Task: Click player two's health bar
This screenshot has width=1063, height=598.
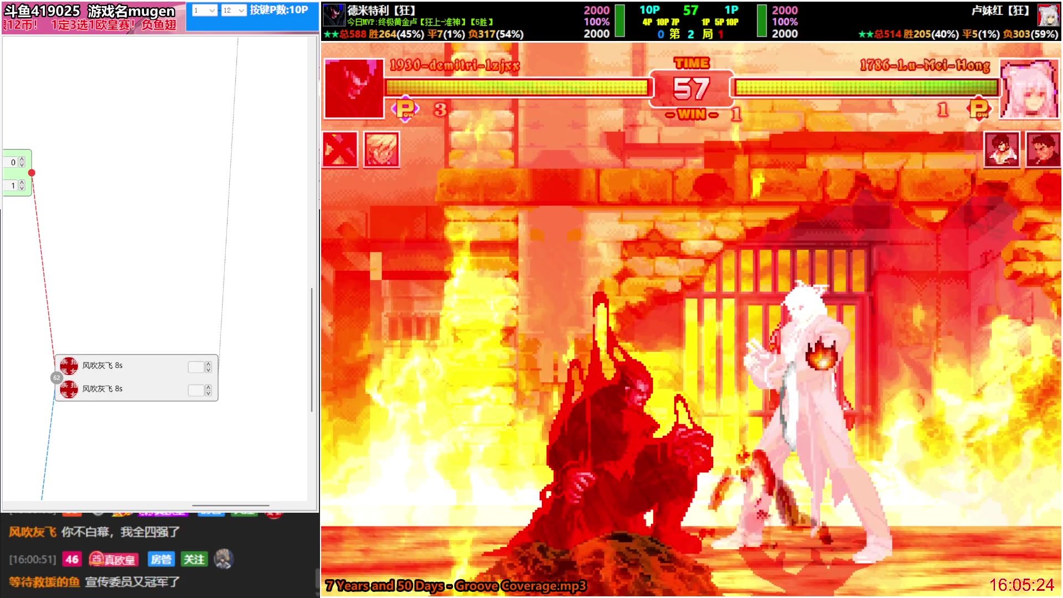Action: click(x=866, y=87)
